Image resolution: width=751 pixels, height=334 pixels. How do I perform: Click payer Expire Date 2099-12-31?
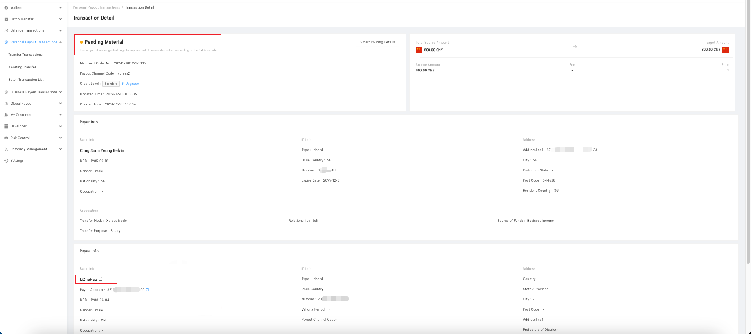[321, 180]
